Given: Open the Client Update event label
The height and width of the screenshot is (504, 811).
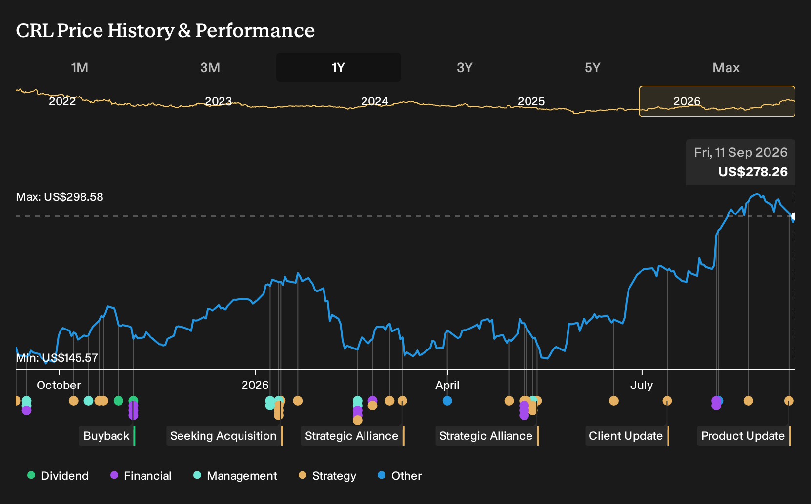Looking at the screenshot, I should 627,436.
